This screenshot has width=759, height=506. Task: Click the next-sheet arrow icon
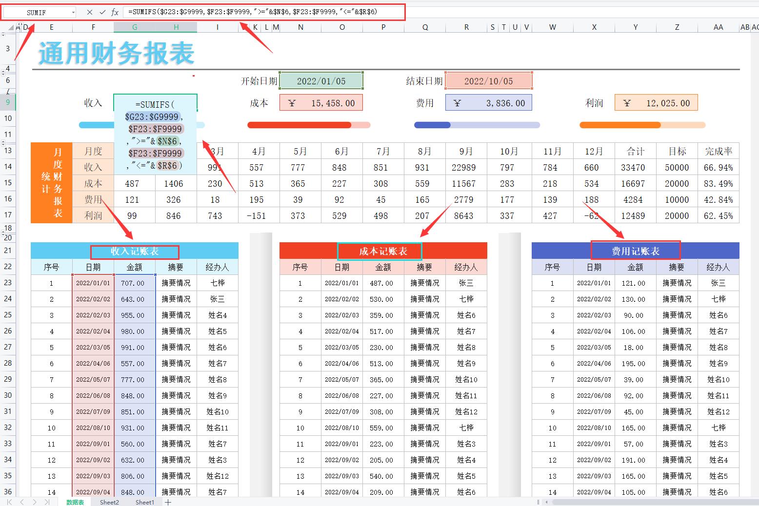tap(34, 502)
